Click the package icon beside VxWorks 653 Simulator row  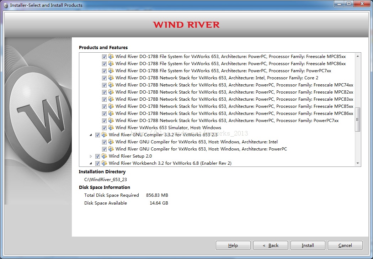[x=111, y=128]
